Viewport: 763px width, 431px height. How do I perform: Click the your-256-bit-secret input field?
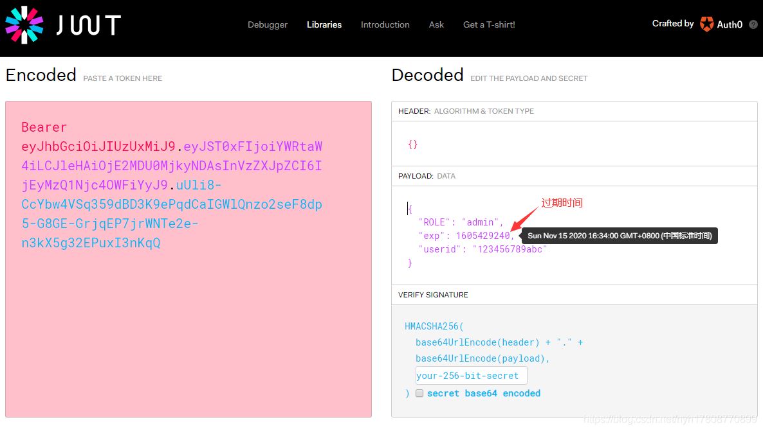point(470,375)
